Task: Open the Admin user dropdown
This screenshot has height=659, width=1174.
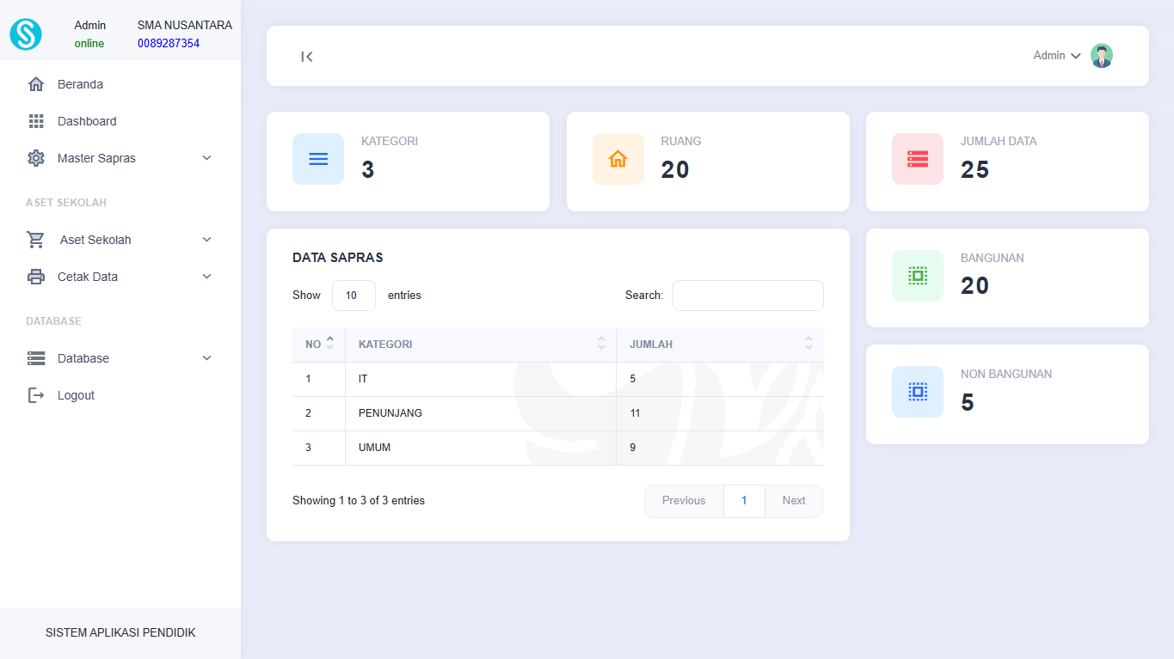Action: [x=1056, y=56]
